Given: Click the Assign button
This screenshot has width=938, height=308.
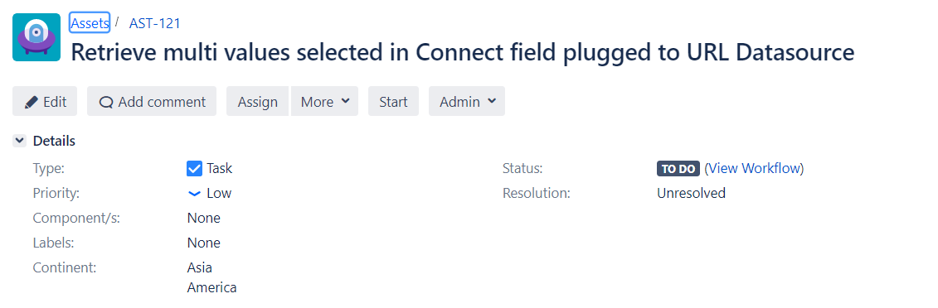Looking at the screenshot, I should click(x=258, y=102).
